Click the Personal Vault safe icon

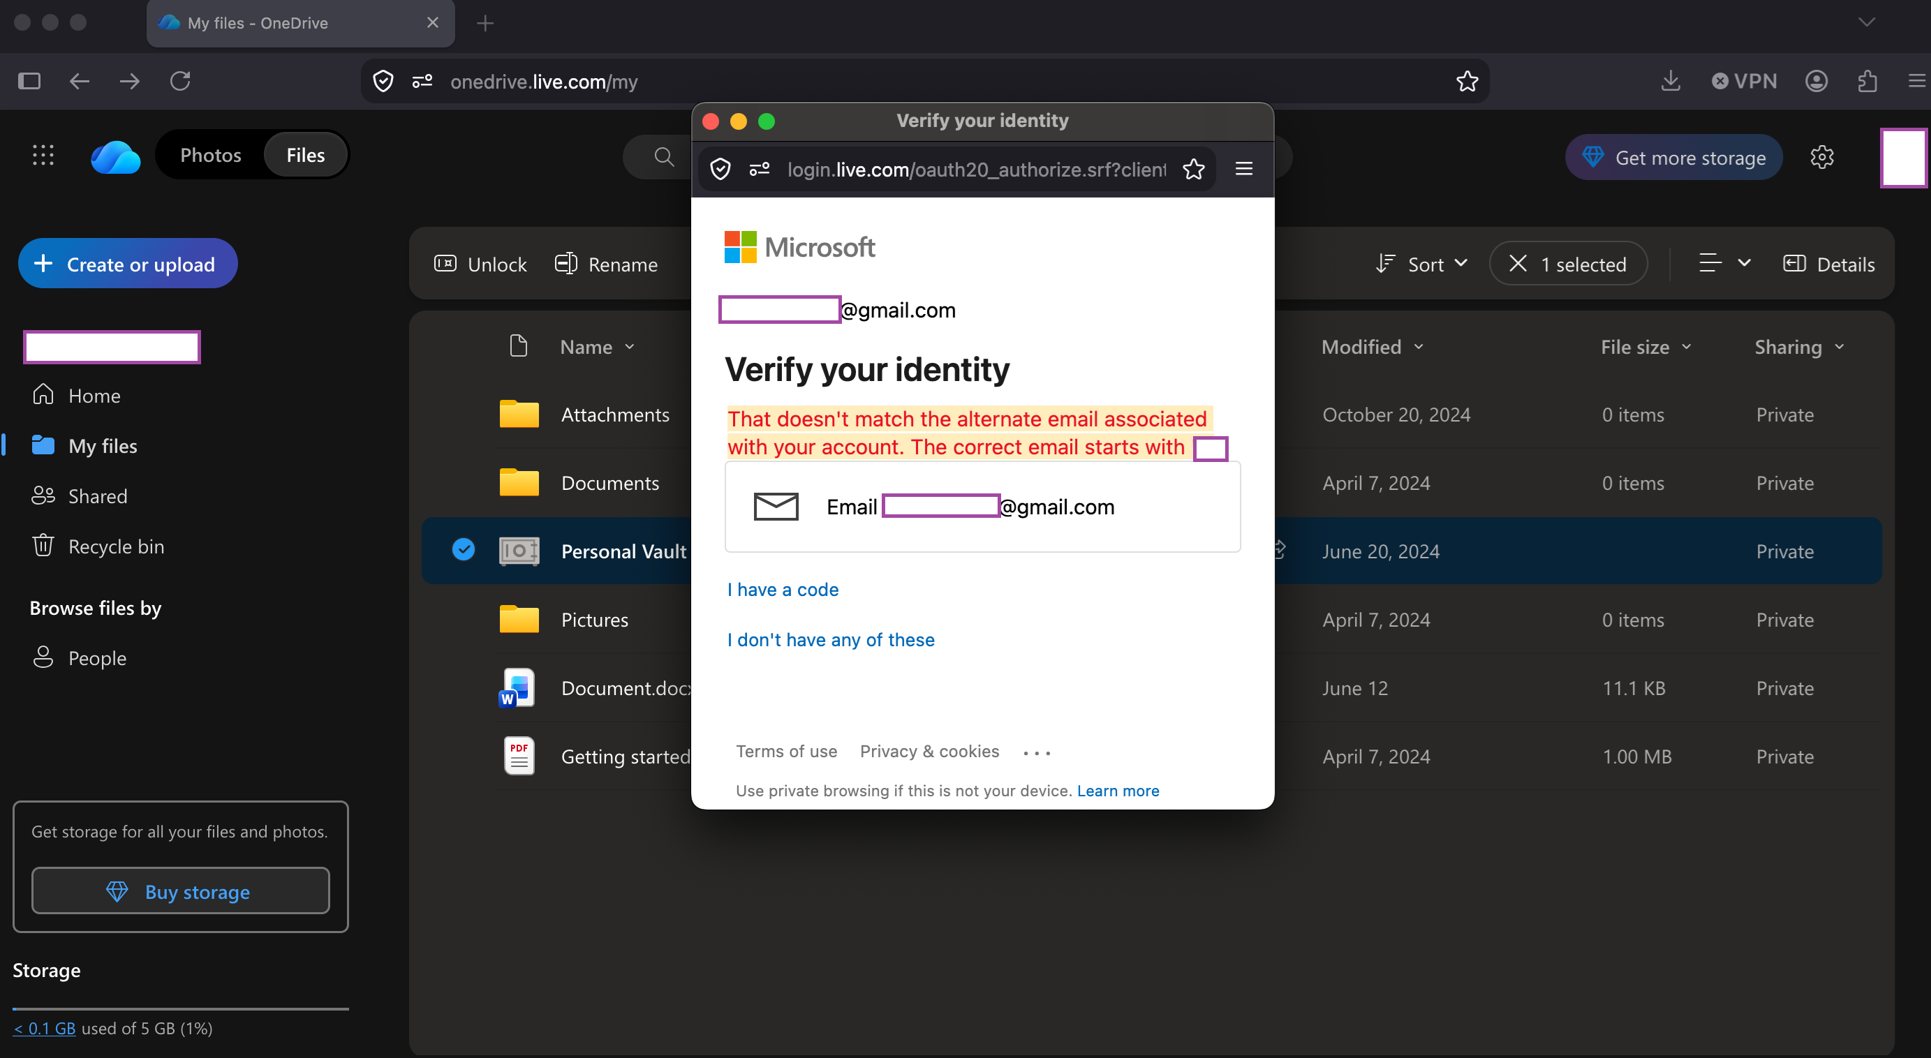click(x=519, y=551)
